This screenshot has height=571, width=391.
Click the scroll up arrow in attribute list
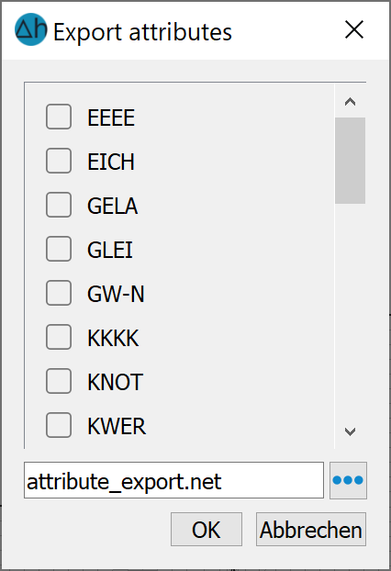pos(350,102)
